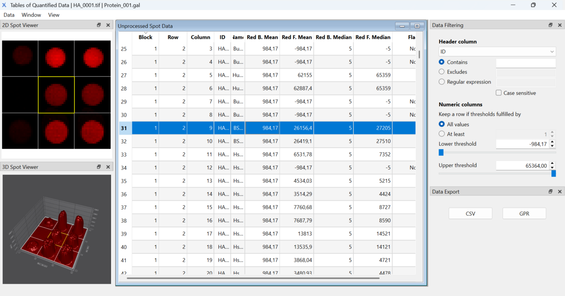Choose the At least radio option
The width and height of the screenshot is (565, 296).
point(442,134)
